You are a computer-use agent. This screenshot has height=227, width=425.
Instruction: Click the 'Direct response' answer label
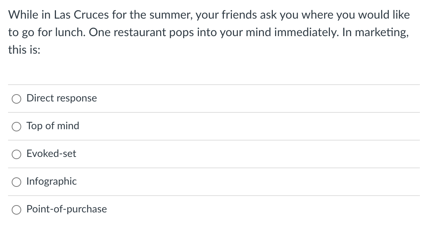62,98
